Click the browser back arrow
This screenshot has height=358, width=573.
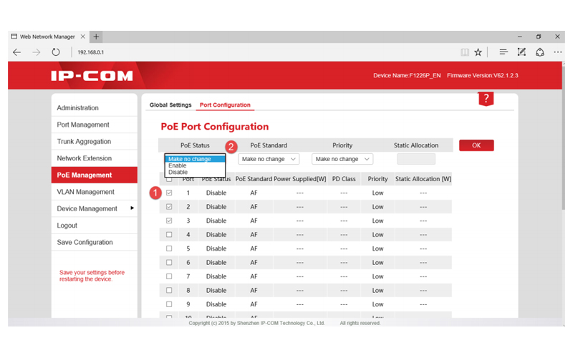pos(16,52)
